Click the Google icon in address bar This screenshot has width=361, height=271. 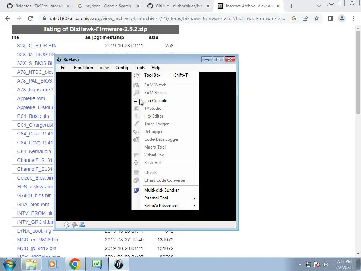294,19
